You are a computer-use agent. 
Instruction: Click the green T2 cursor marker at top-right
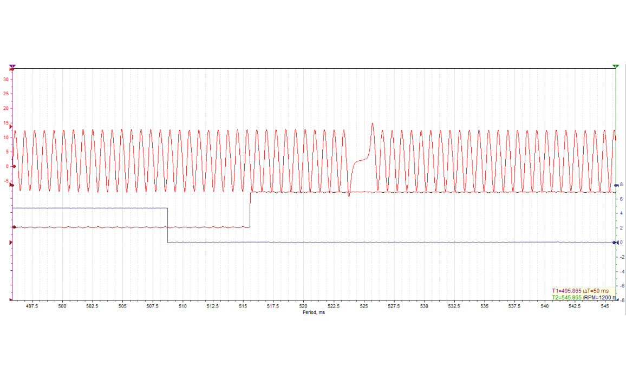click(615, 67)
